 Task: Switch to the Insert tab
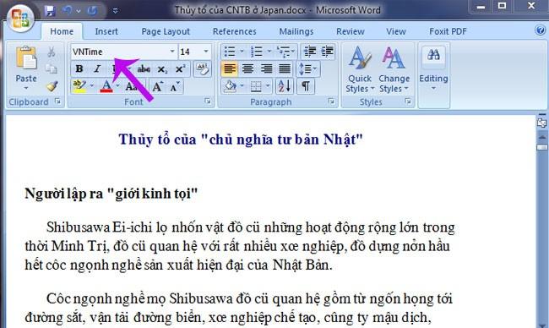tap(106, 31)
